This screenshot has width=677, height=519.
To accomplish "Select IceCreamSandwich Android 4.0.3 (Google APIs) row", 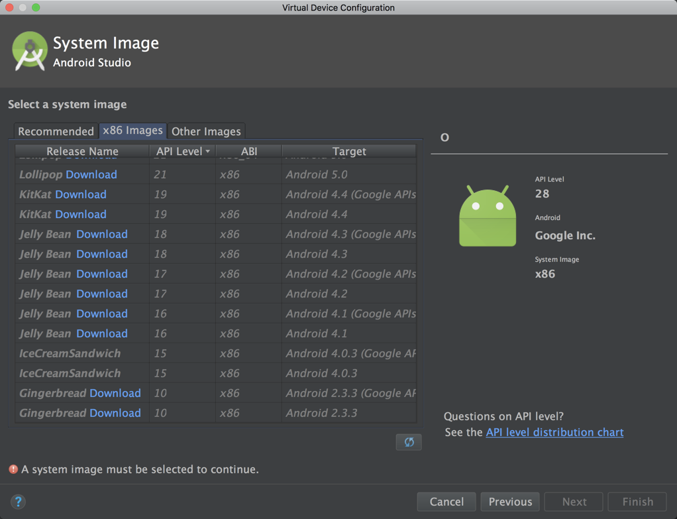I will 216,353.
